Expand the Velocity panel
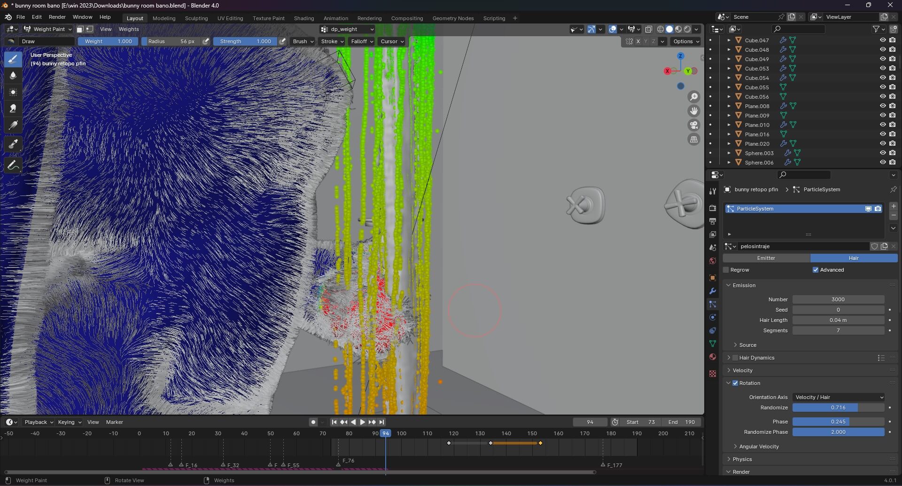This screenshot has width=902, height=486. pyautogui.click(x=742, y=370)
